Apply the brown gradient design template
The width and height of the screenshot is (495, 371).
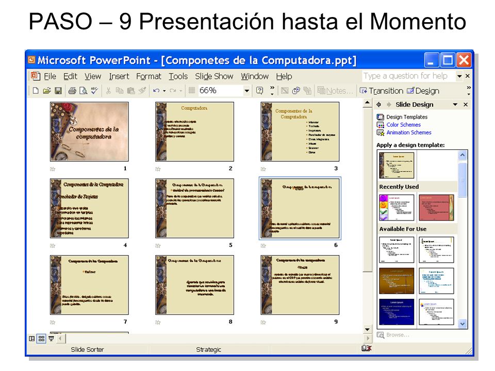click(x=397, y=281)
